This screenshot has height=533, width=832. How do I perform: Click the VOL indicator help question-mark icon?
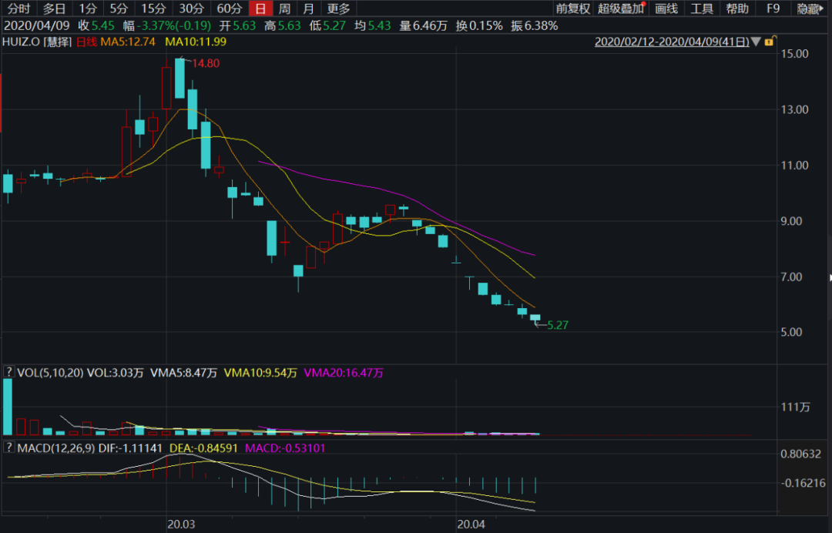(x=9, y=373)
